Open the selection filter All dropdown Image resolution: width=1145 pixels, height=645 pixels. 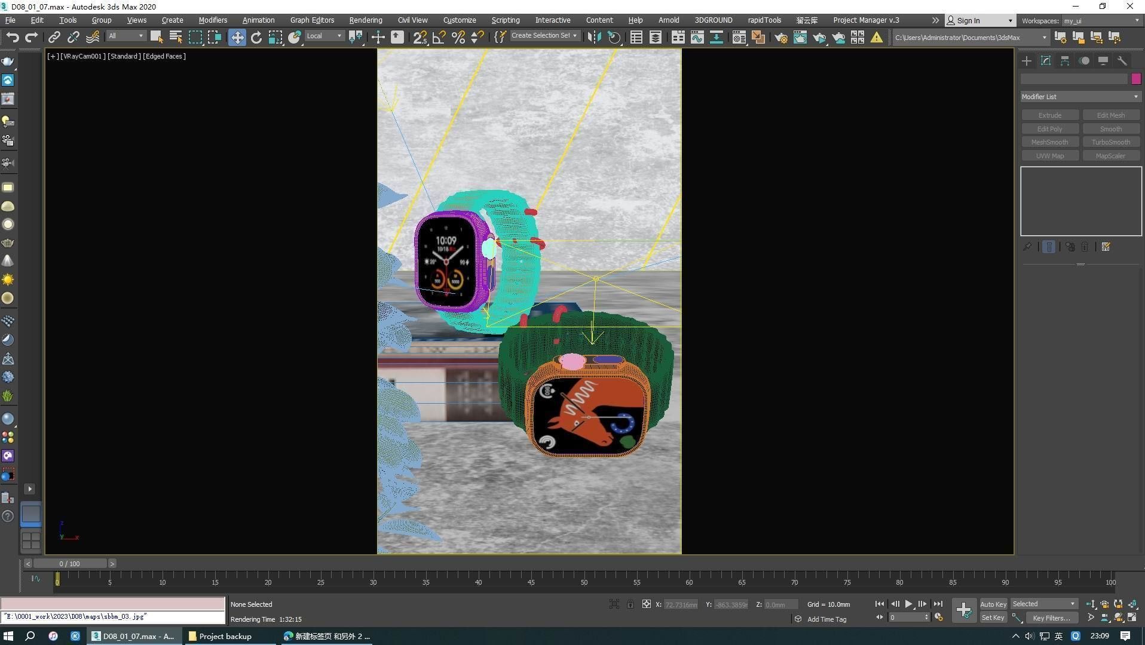126,36
